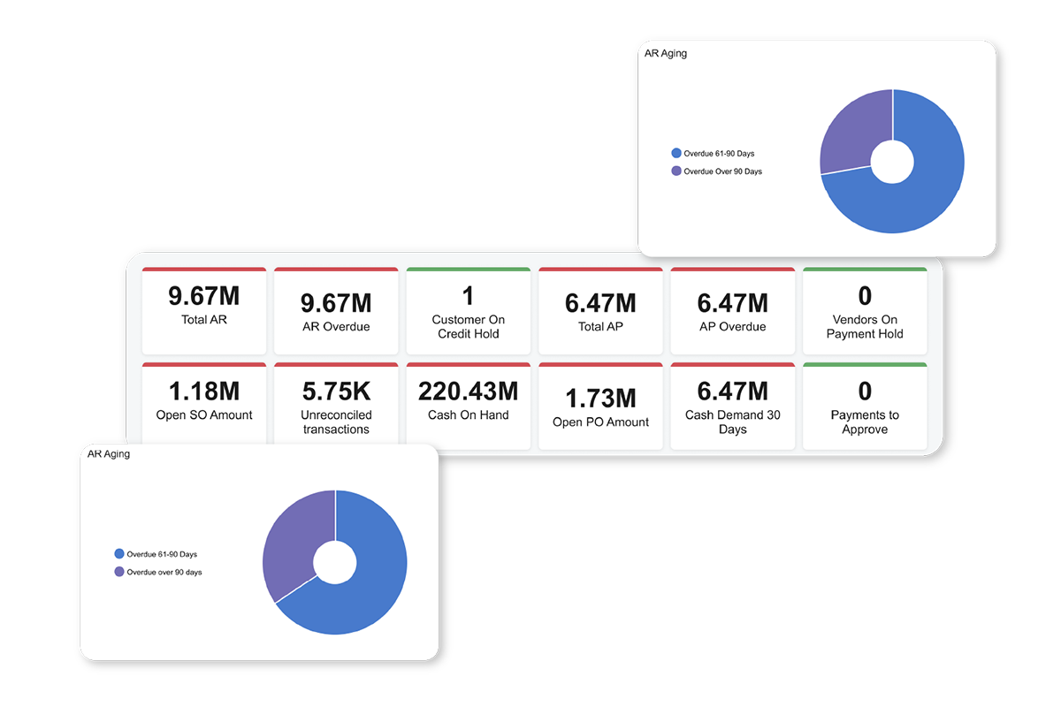Select the Customer On Credit Hold tile

click(x=469, y=310)
